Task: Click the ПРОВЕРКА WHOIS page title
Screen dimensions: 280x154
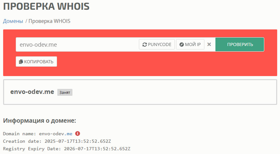Action: pos(46,6)
